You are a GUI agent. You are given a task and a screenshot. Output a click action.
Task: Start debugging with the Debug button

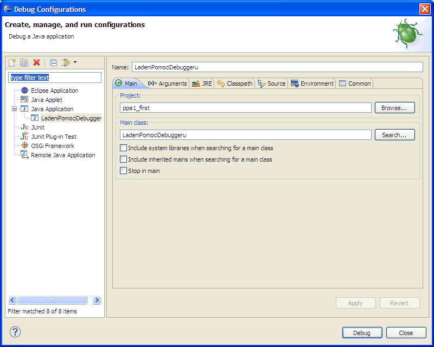coord(362,332)
